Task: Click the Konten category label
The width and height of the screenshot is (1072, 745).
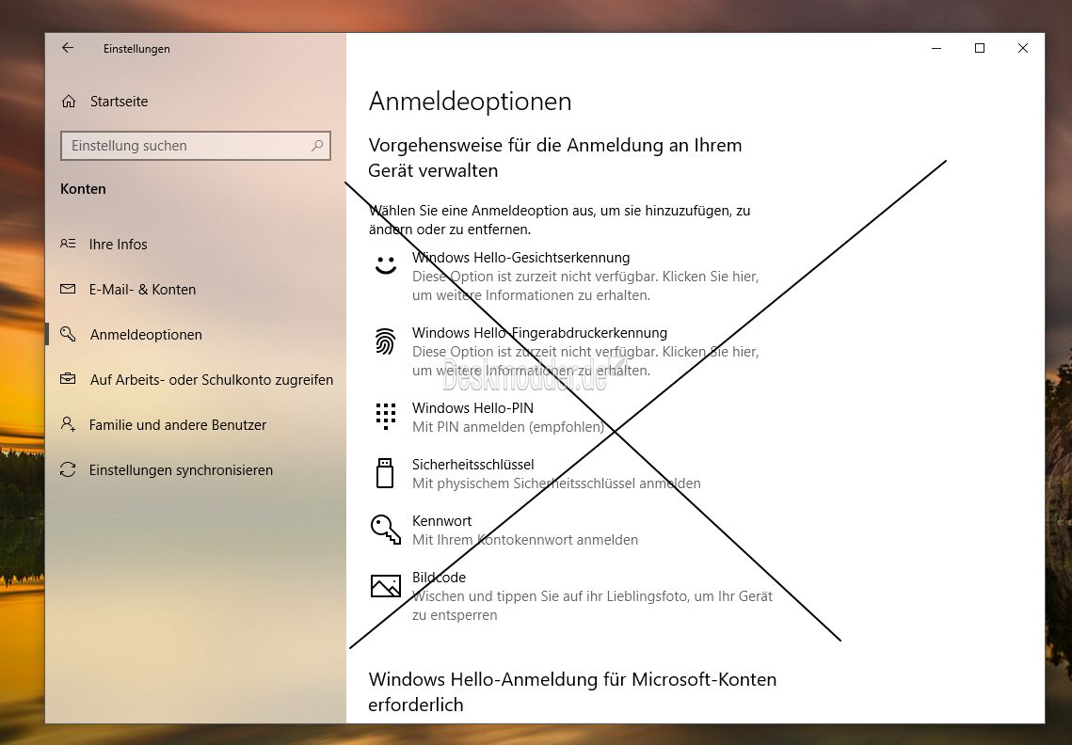Action: [x=83, y=189]
